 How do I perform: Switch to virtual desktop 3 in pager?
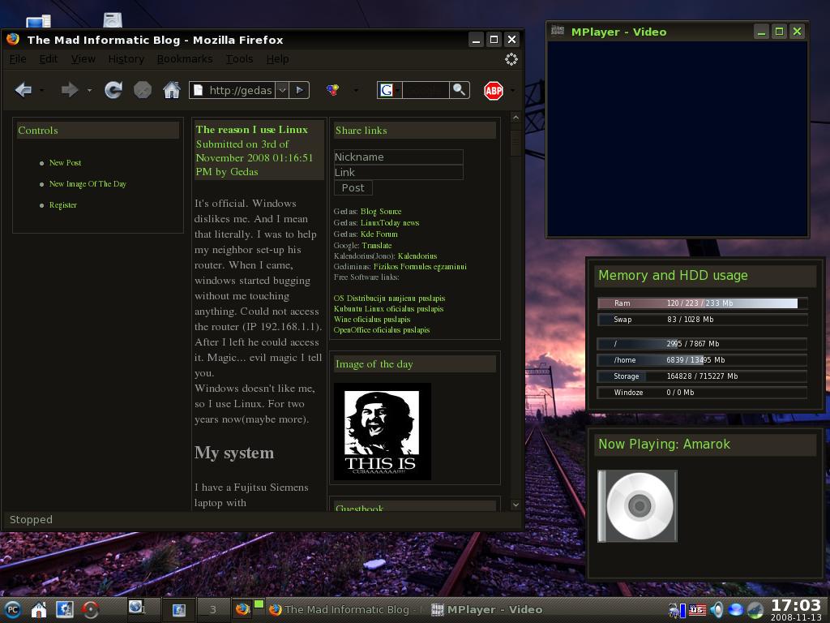[213, 610]
